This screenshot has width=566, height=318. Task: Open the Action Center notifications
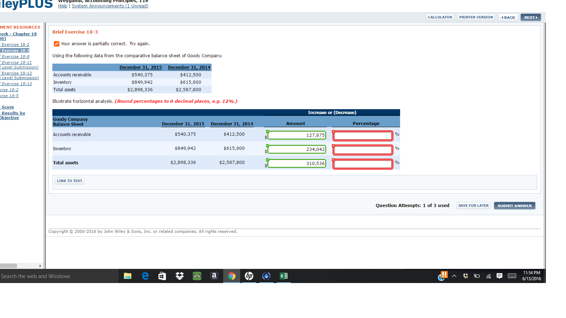[499, 276]
